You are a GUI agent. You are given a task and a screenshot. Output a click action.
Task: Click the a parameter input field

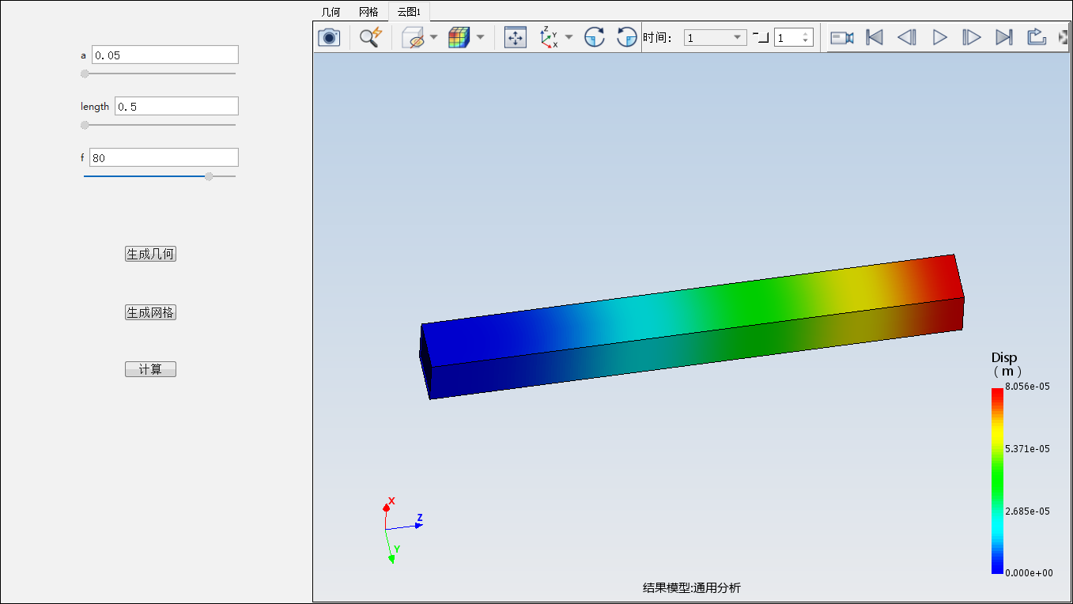tap(165, 55)
